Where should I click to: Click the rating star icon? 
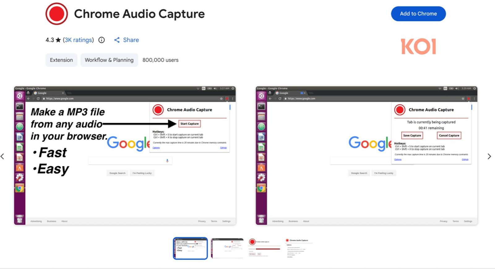coord(58,40)
